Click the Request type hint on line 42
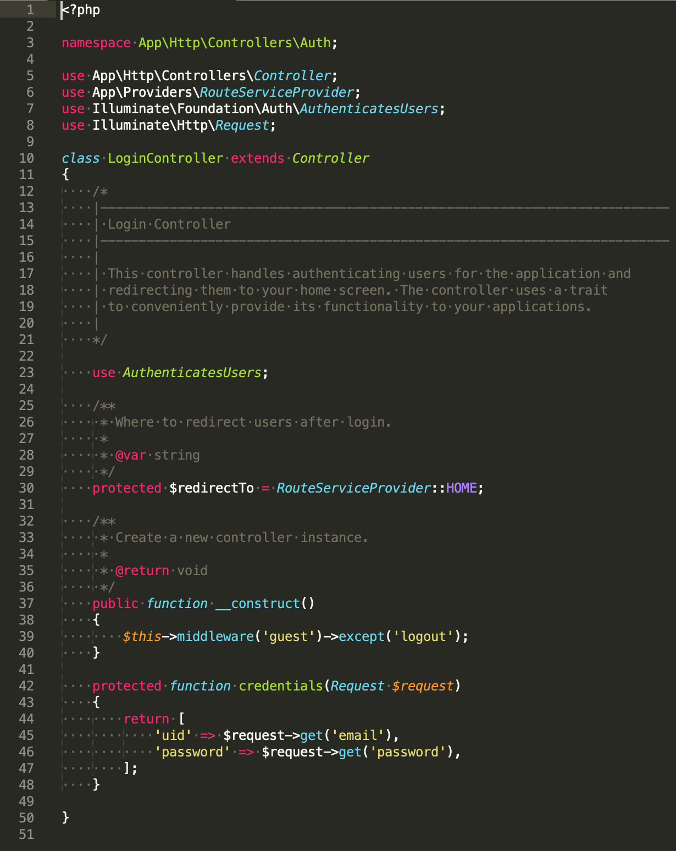Viewport: 676px width, 851px height. click(357, 686)
